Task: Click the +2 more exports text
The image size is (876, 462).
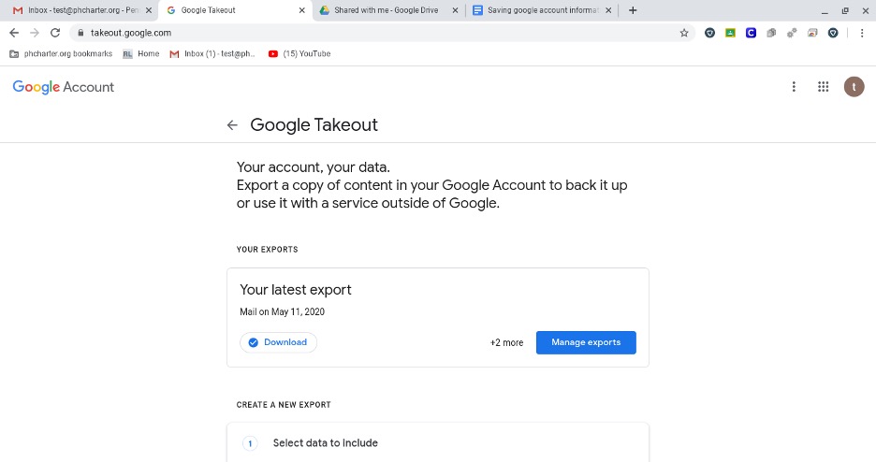Action: [506, 342]
